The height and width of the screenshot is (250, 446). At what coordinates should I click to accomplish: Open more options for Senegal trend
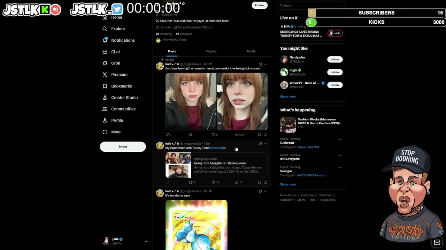(341, 167)
